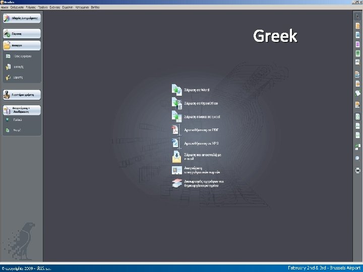Click the Σάρωση scan button in sidebar

(x=22, y=34)
